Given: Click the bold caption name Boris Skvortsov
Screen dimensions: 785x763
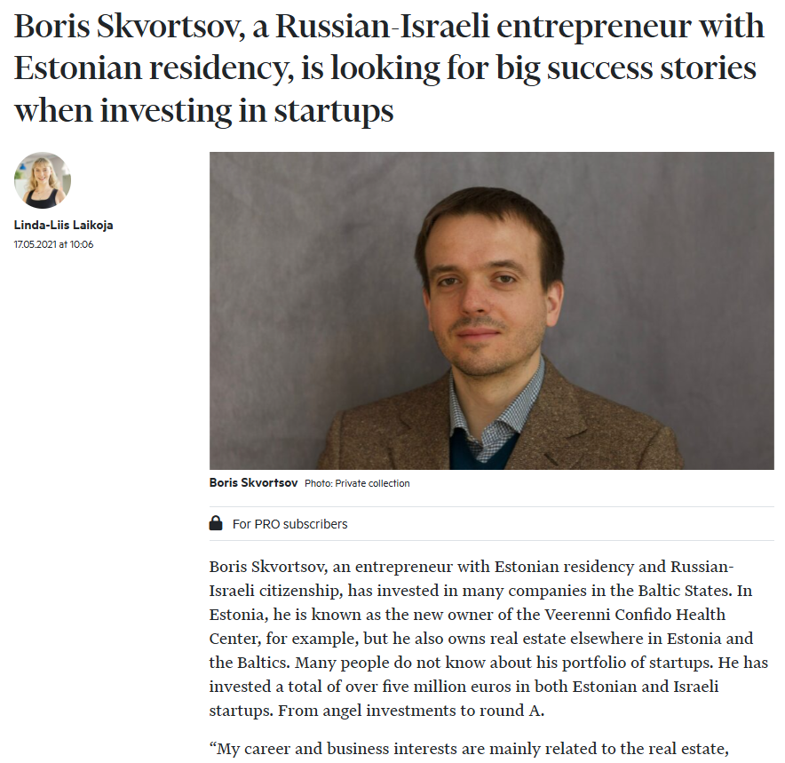Looking at the screenshot, I should click(253, 482).
